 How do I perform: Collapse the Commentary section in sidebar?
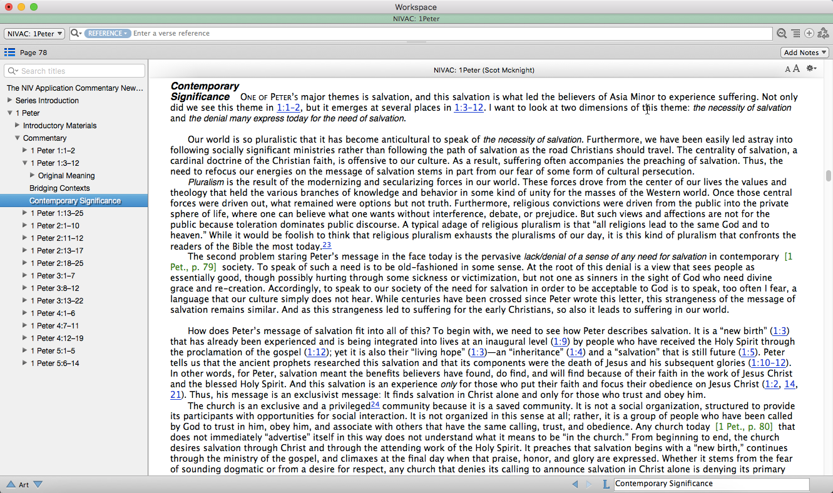tap(18, 138)
